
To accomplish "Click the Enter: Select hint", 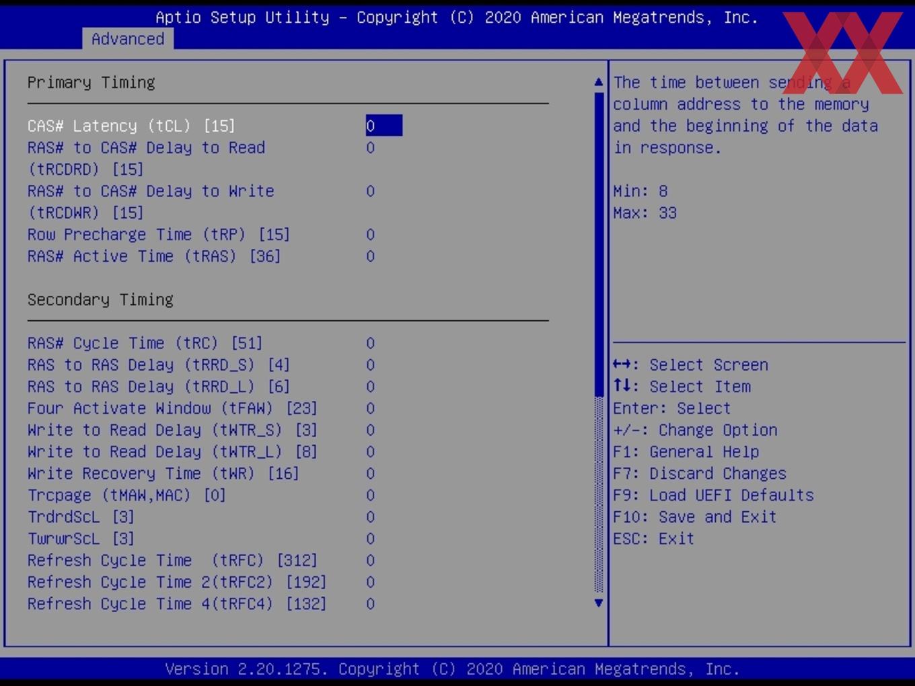I will (671, 408).
